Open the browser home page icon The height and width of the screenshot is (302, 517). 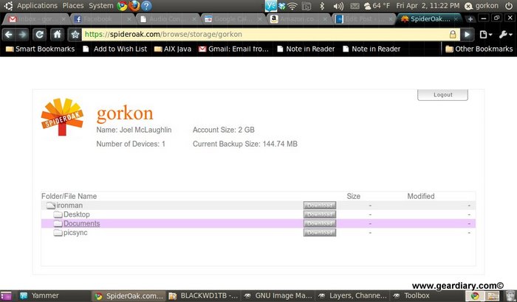[57, 34]
